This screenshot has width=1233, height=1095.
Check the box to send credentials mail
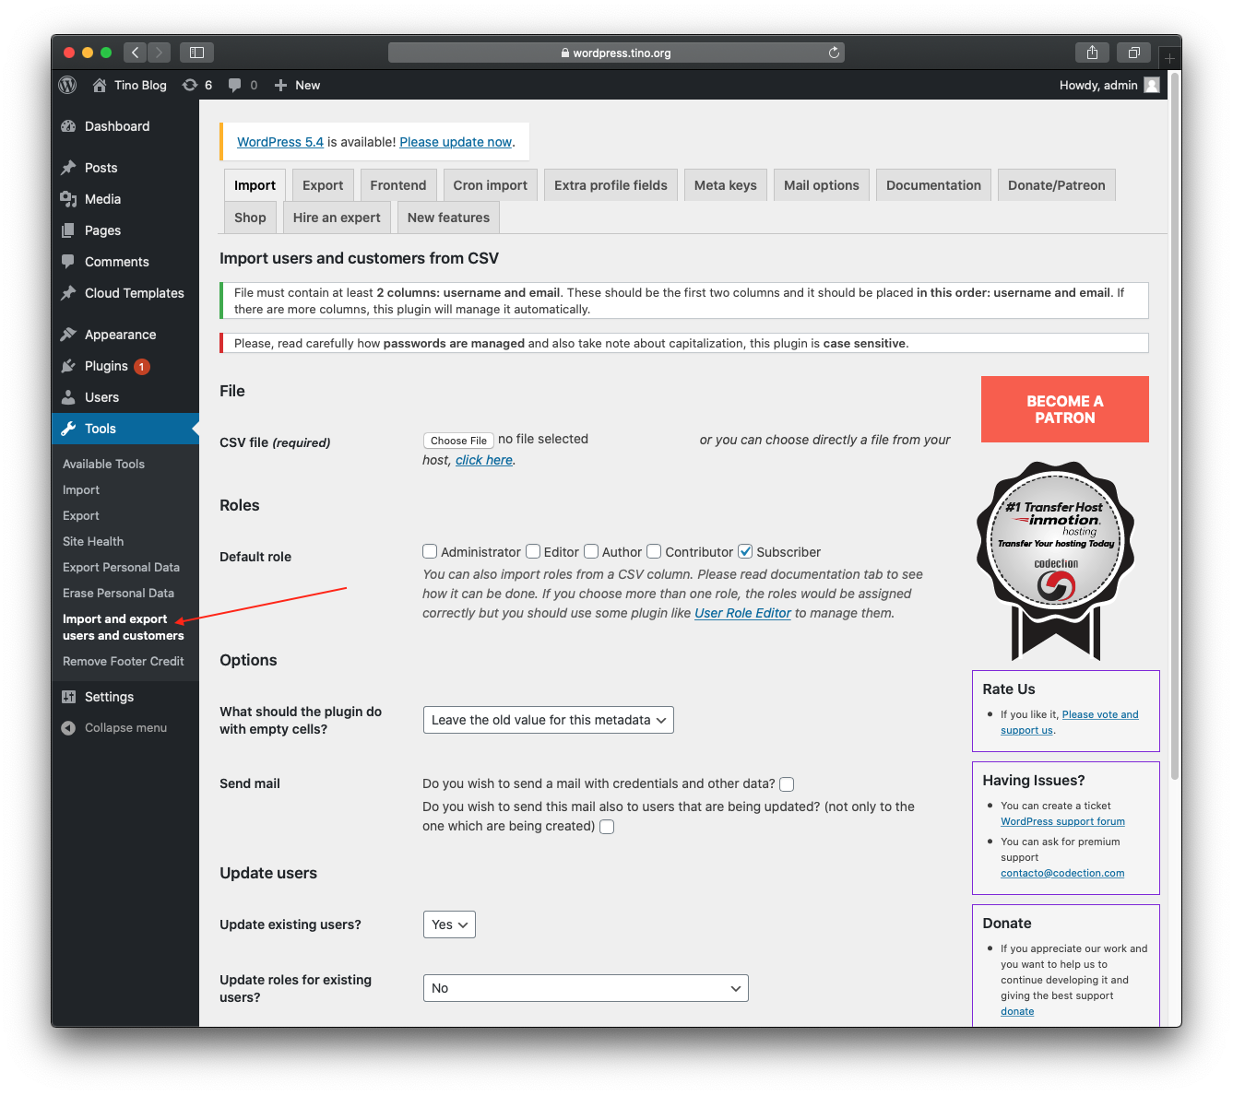coord(787,783)
